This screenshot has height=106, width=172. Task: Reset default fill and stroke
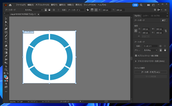5,73
